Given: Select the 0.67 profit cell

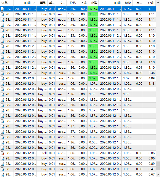Looking at the screenshot, I should 149,174.
